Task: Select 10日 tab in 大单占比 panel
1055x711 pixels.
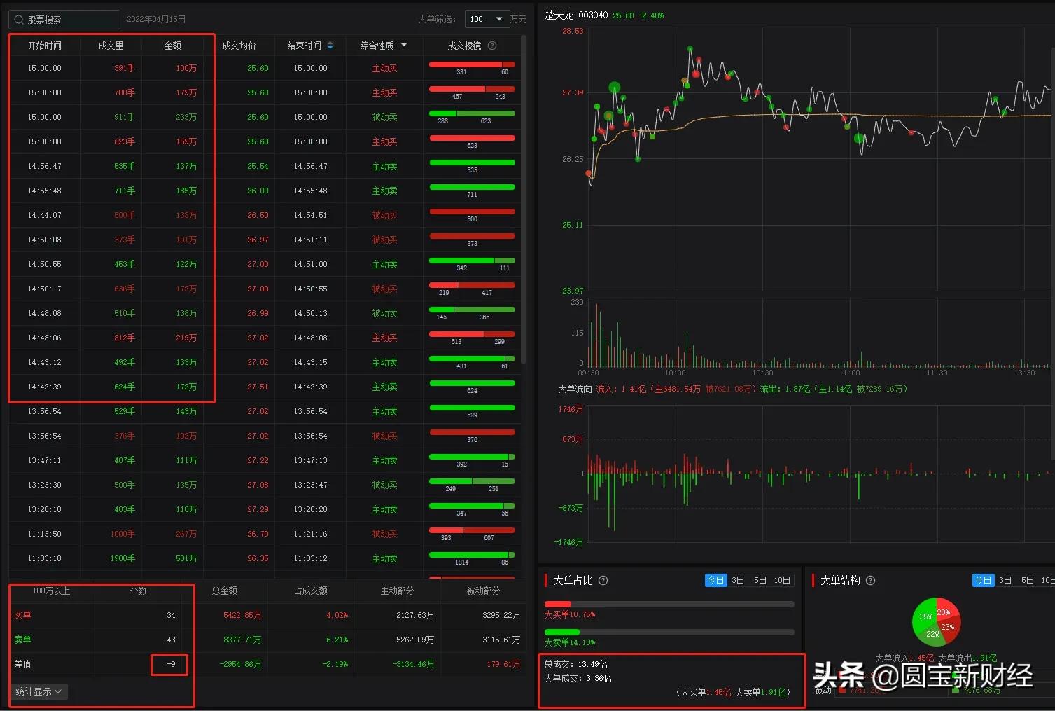Action: [782, 580]
